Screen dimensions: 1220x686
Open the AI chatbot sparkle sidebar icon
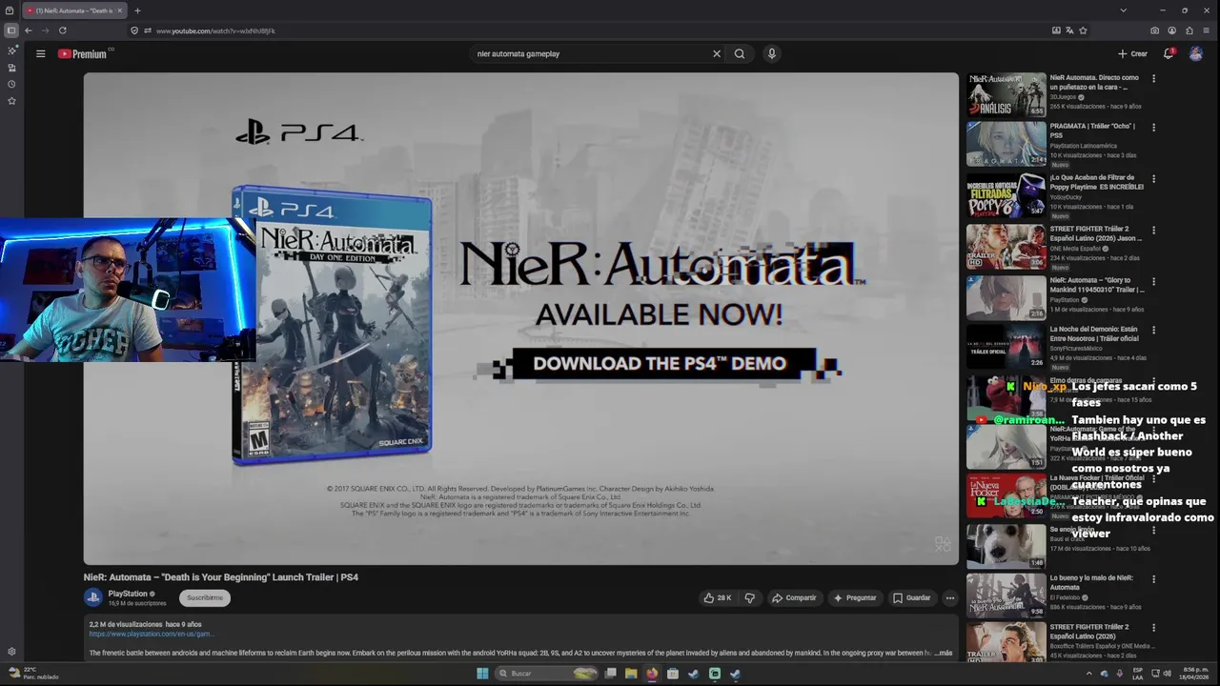pos(11,50)
